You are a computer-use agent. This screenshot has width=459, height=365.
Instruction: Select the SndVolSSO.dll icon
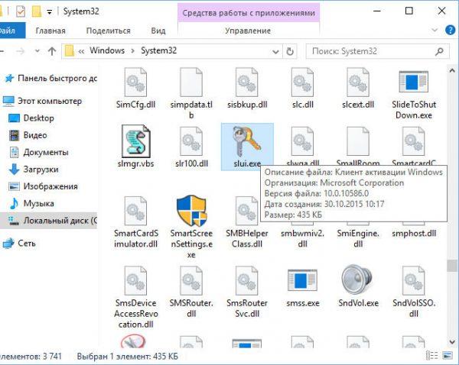414,280
